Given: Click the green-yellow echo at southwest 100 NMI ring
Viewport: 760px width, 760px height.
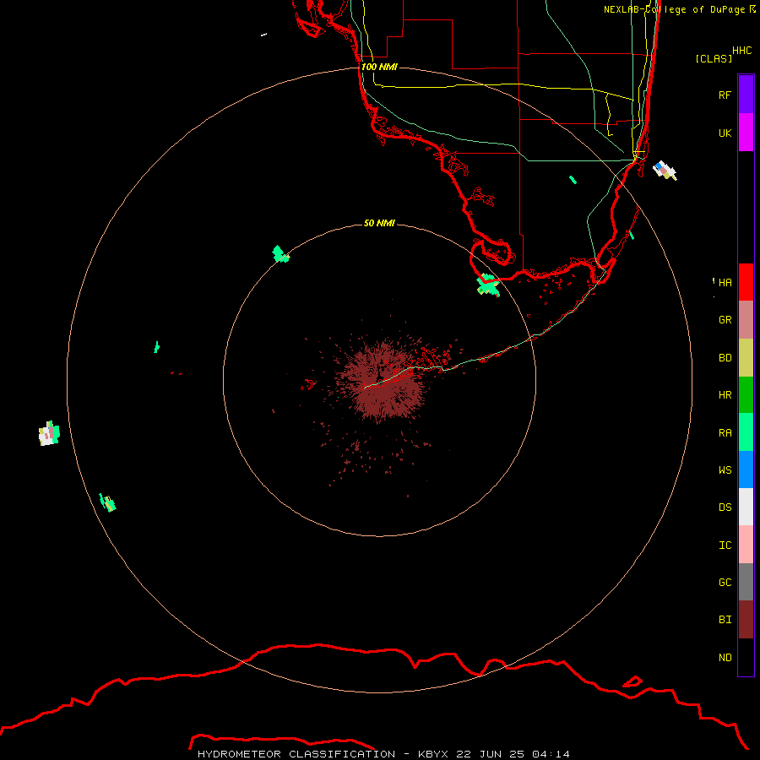Looking at the screenshot, I should (107, 502).
